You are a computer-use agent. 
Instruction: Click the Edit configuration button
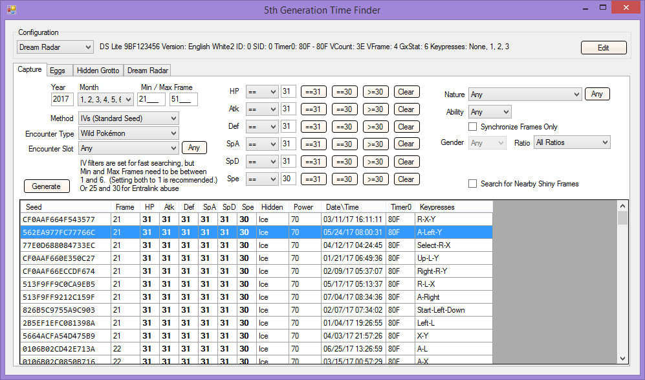pos(604,48)
